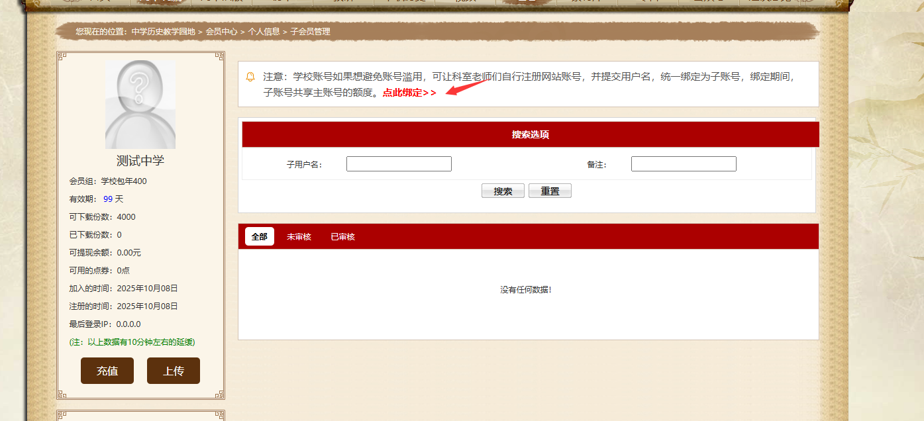Click into the 备注 text box
Image resolution: width=924 pixels, height=421 pixels.
tap(683, 164)
